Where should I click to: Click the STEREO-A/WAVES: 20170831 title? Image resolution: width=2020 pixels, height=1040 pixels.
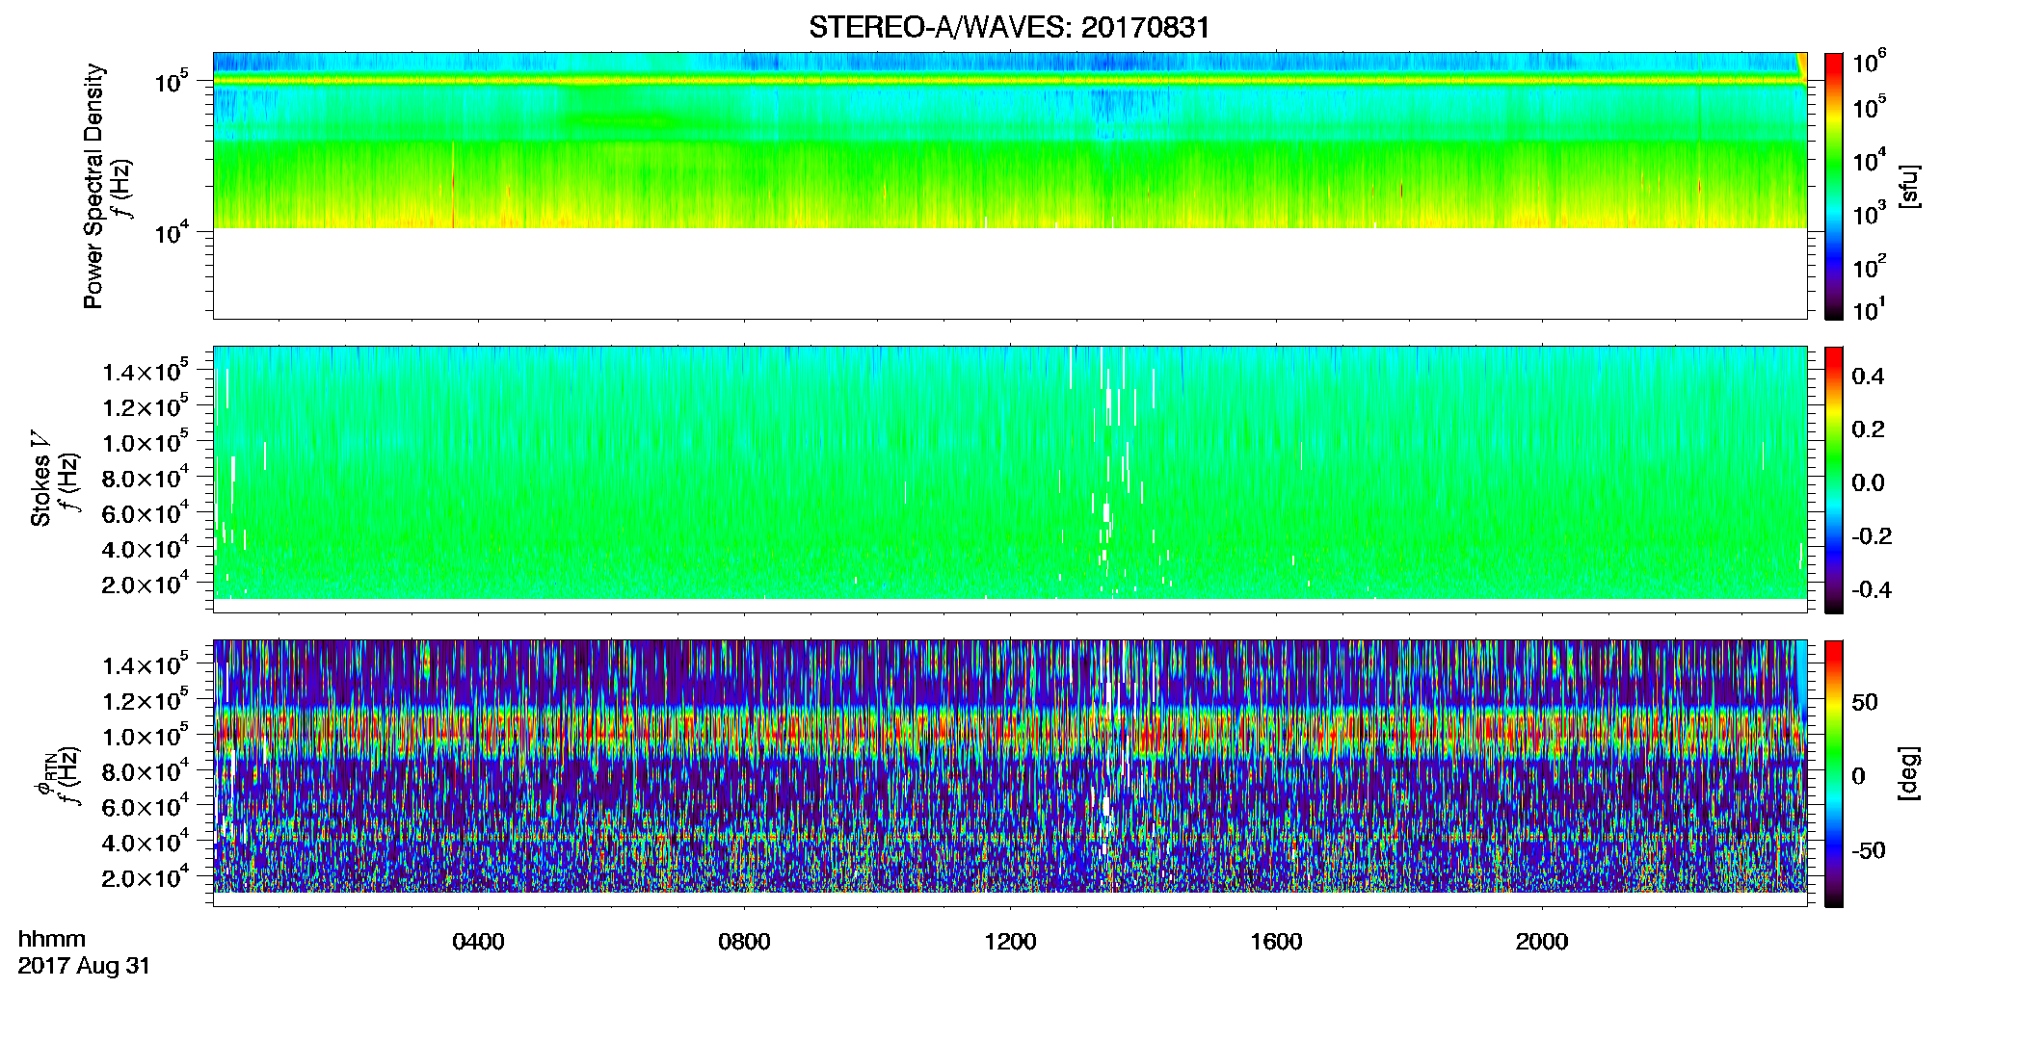(x=1009, y=27)
